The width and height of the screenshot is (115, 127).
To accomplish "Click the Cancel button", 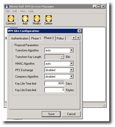I will point(71,114).
